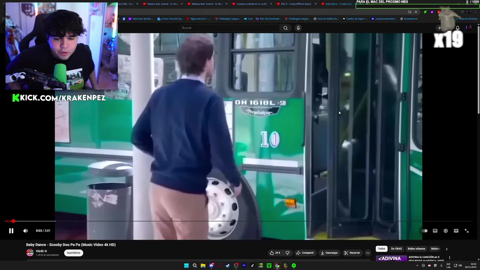The height and width of the screenshot is (270, 480).
Task: Click the Descargar download button
Action: tap(329, 253)
